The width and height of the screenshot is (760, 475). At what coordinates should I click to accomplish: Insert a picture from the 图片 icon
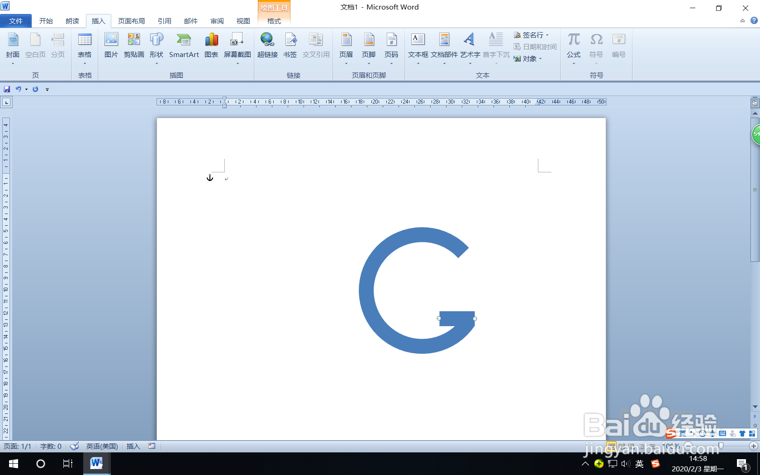click(111, 45)
